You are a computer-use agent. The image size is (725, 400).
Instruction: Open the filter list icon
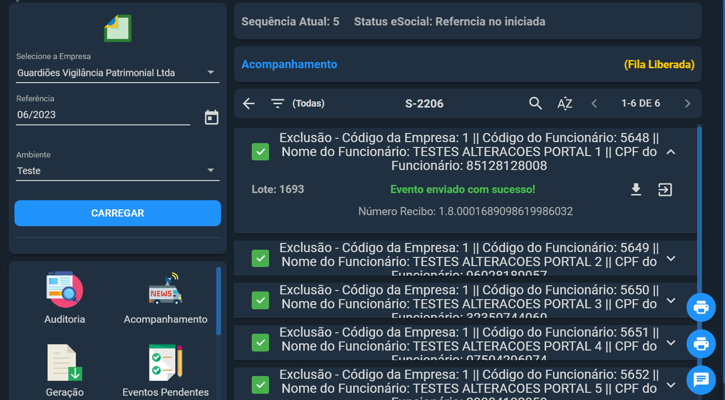[277, 103]
